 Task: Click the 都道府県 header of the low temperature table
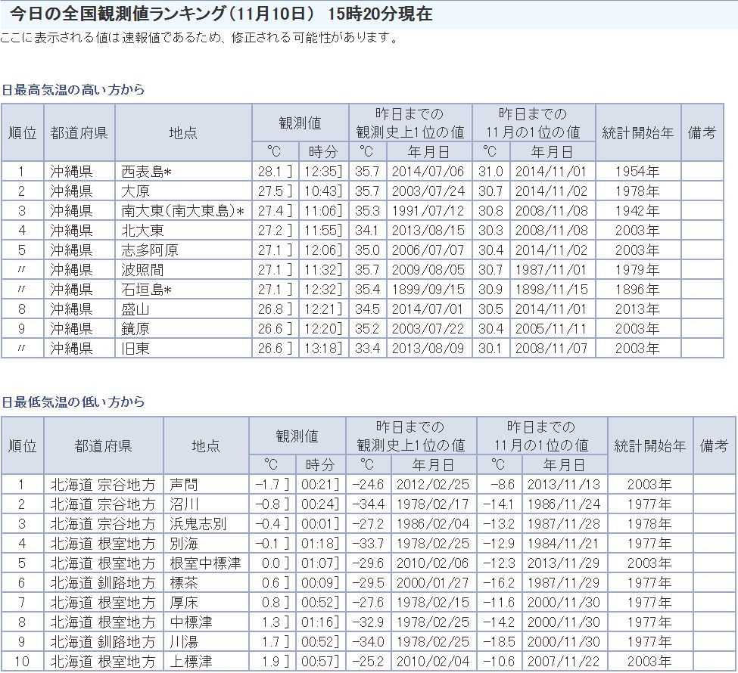click(x=103, y=446)
